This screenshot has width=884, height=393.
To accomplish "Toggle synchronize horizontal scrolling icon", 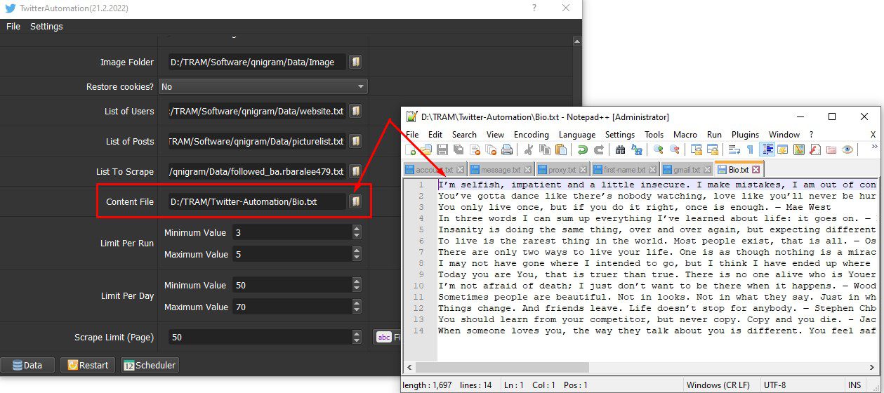I will coord(712,149).
